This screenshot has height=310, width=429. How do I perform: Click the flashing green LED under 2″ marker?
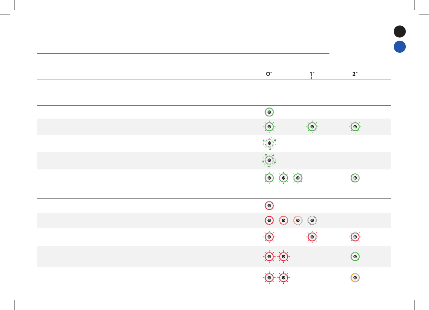[355, 127]
